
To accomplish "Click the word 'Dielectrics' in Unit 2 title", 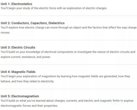I will point(56,23).
